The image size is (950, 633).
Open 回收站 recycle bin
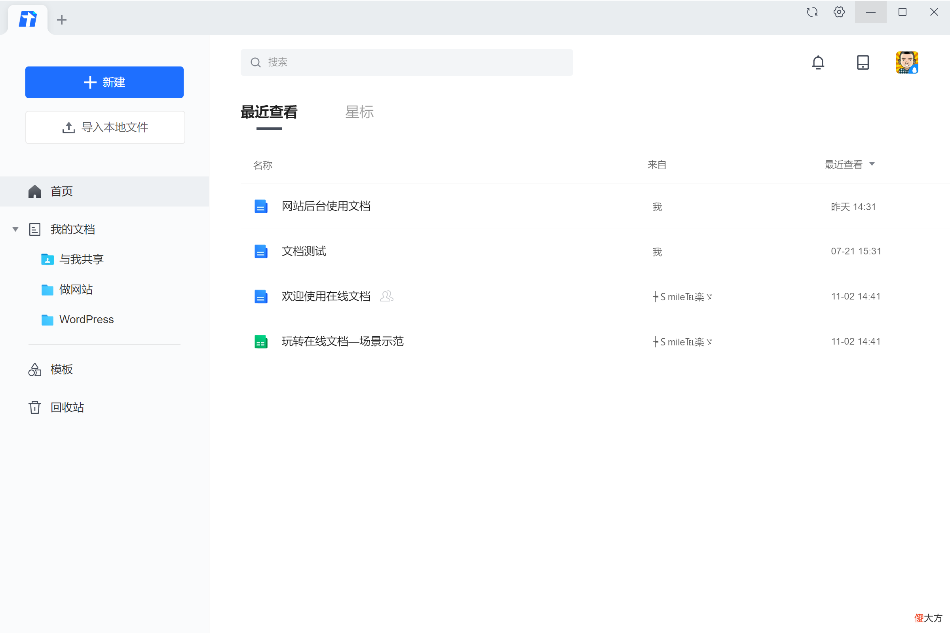tap(67, 407)
